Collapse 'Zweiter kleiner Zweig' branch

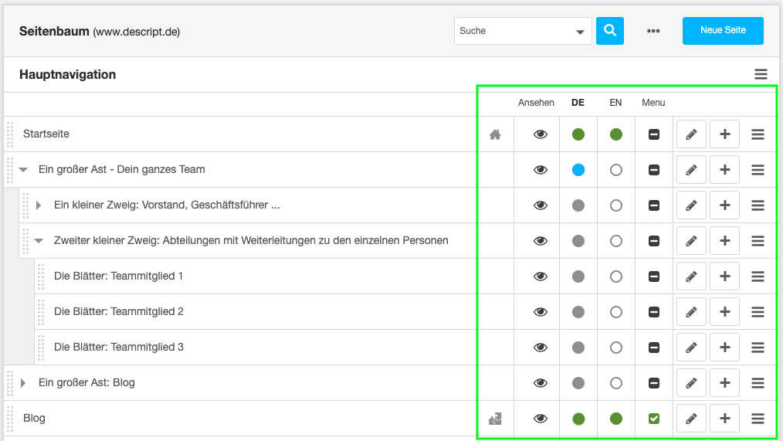point(39,241)
